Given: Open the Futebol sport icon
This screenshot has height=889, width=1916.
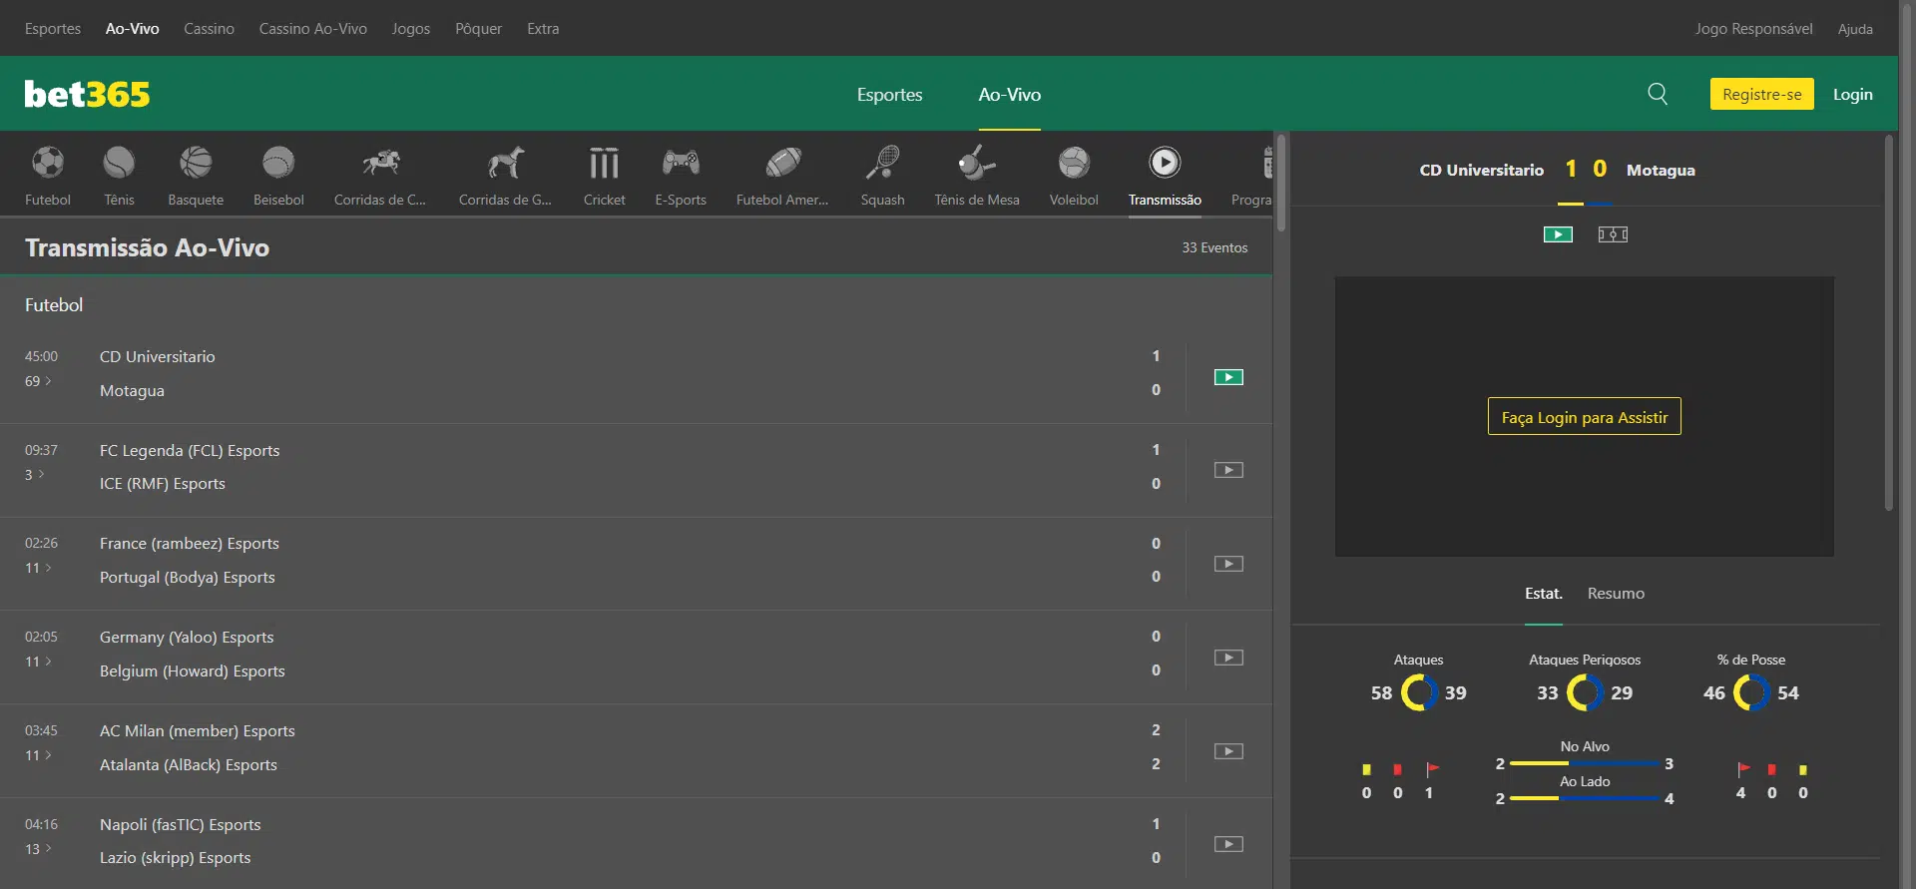Looking at the screenshot, I should (x=48, y=163).
